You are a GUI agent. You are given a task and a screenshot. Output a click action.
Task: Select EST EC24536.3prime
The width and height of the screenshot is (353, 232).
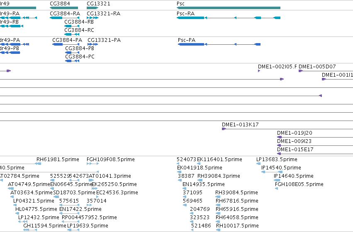click(117, 193)
